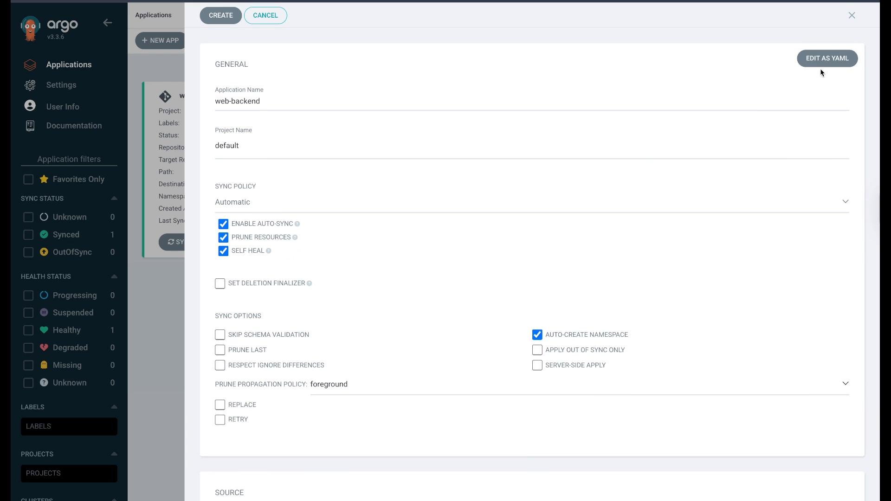This screenshot has height=501, width=891.
Task: Collapse the Health Status filter section
Action: [114, 276]
